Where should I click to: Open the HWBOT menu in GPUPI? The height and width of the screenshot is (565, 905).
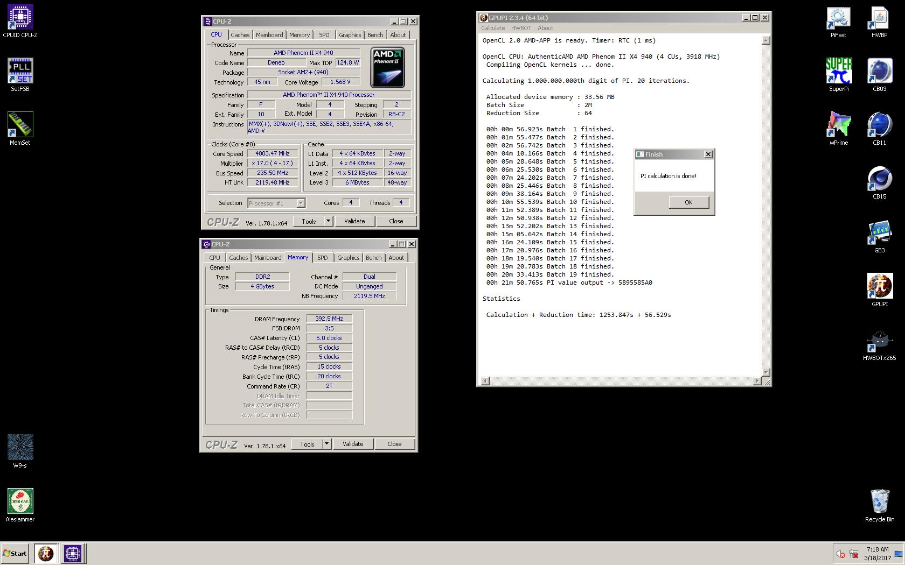point(521,28)
